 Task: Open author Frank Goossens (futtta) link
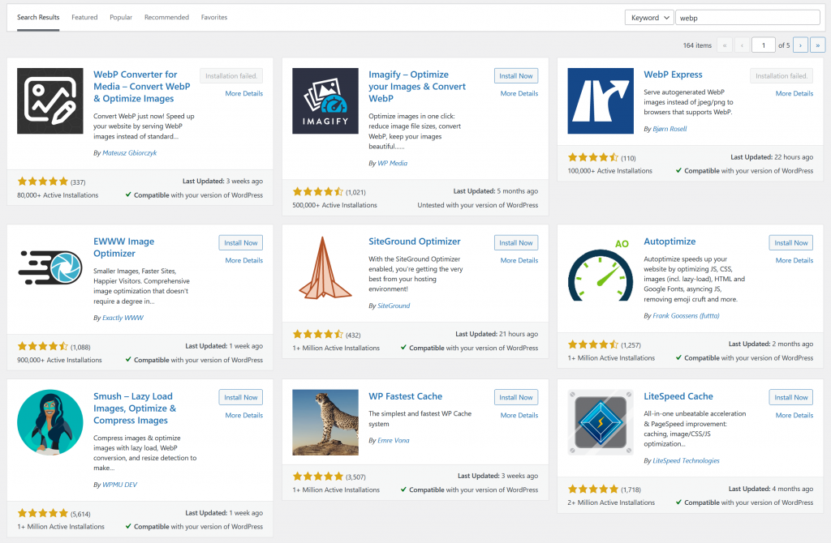(x=686, y=315)
